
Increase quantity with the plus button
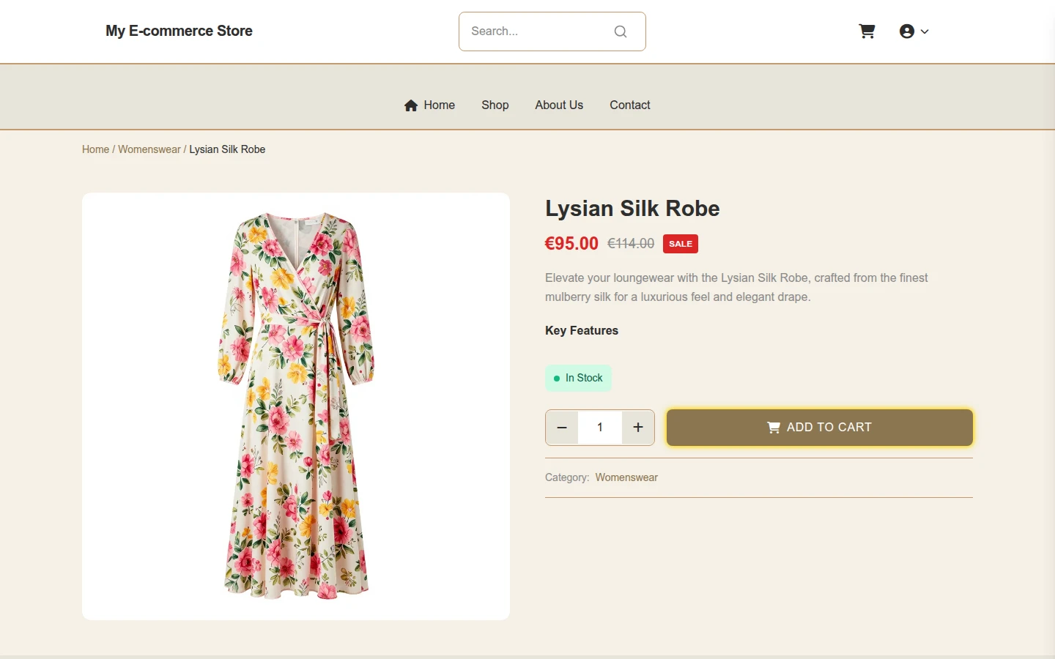(638, 428)
